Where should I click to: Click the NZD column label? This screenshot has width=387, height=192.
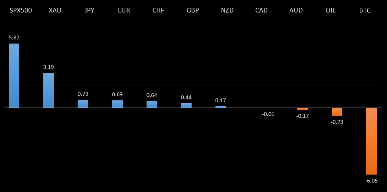(227, 11)
